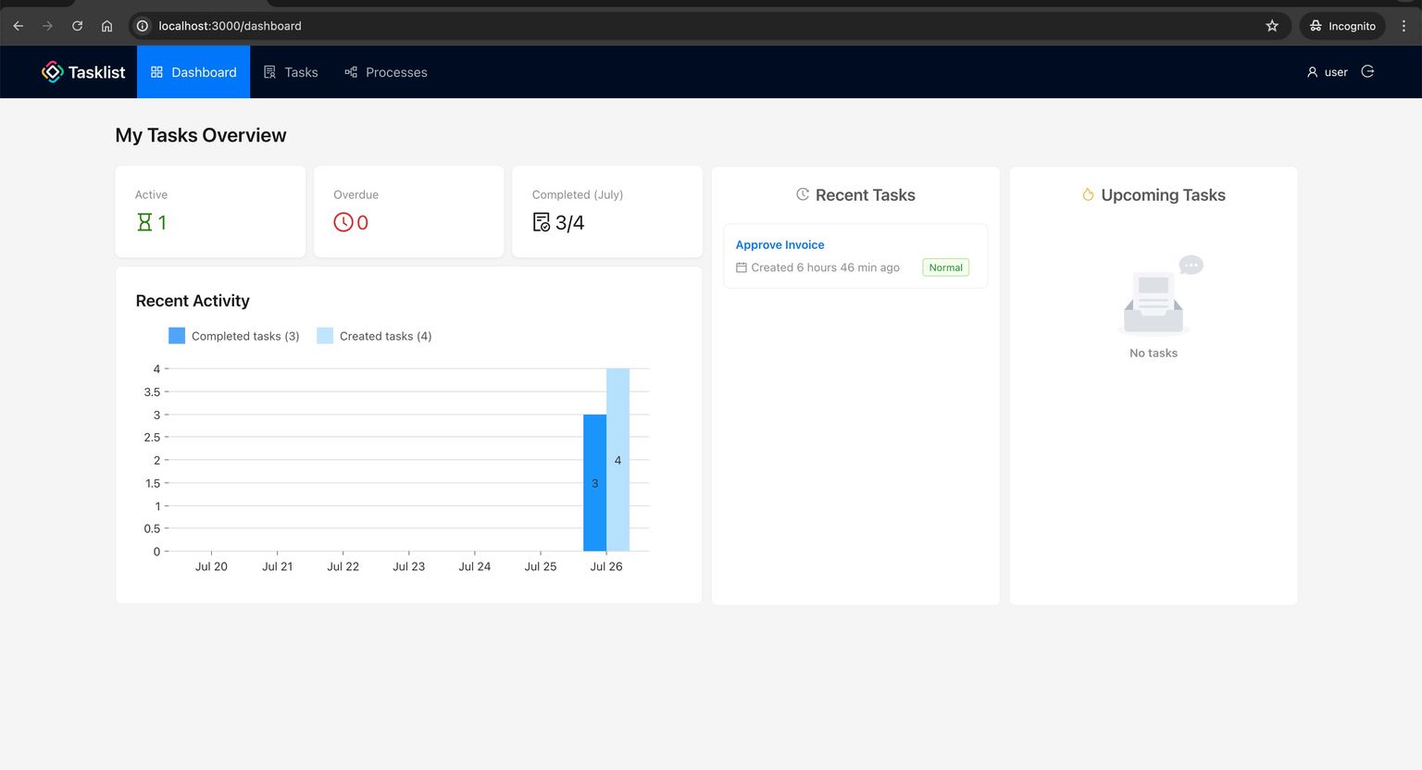Viewport: 1422px width, 770px height.
Task: Click the logout icon next to user
Action: click(x=1367, y=71)
